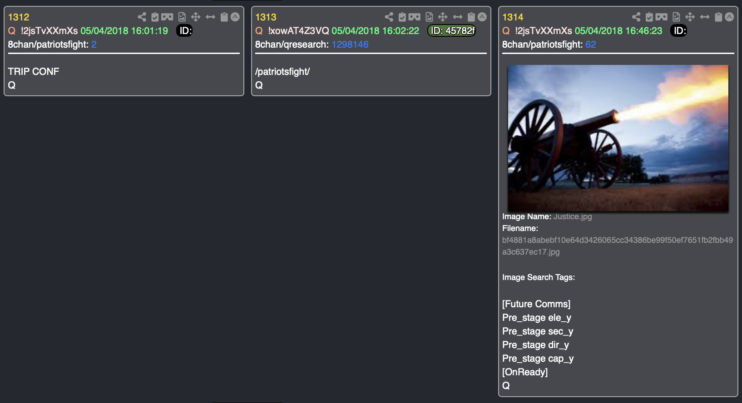The width and height of the screenshot is (742, 403).
Task: Click clipboard-check icon on post 1314
Action: pyautogui.click(x=649, y=17)
